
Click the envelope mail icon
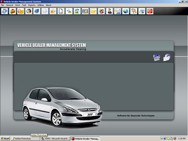coord(167,58)
